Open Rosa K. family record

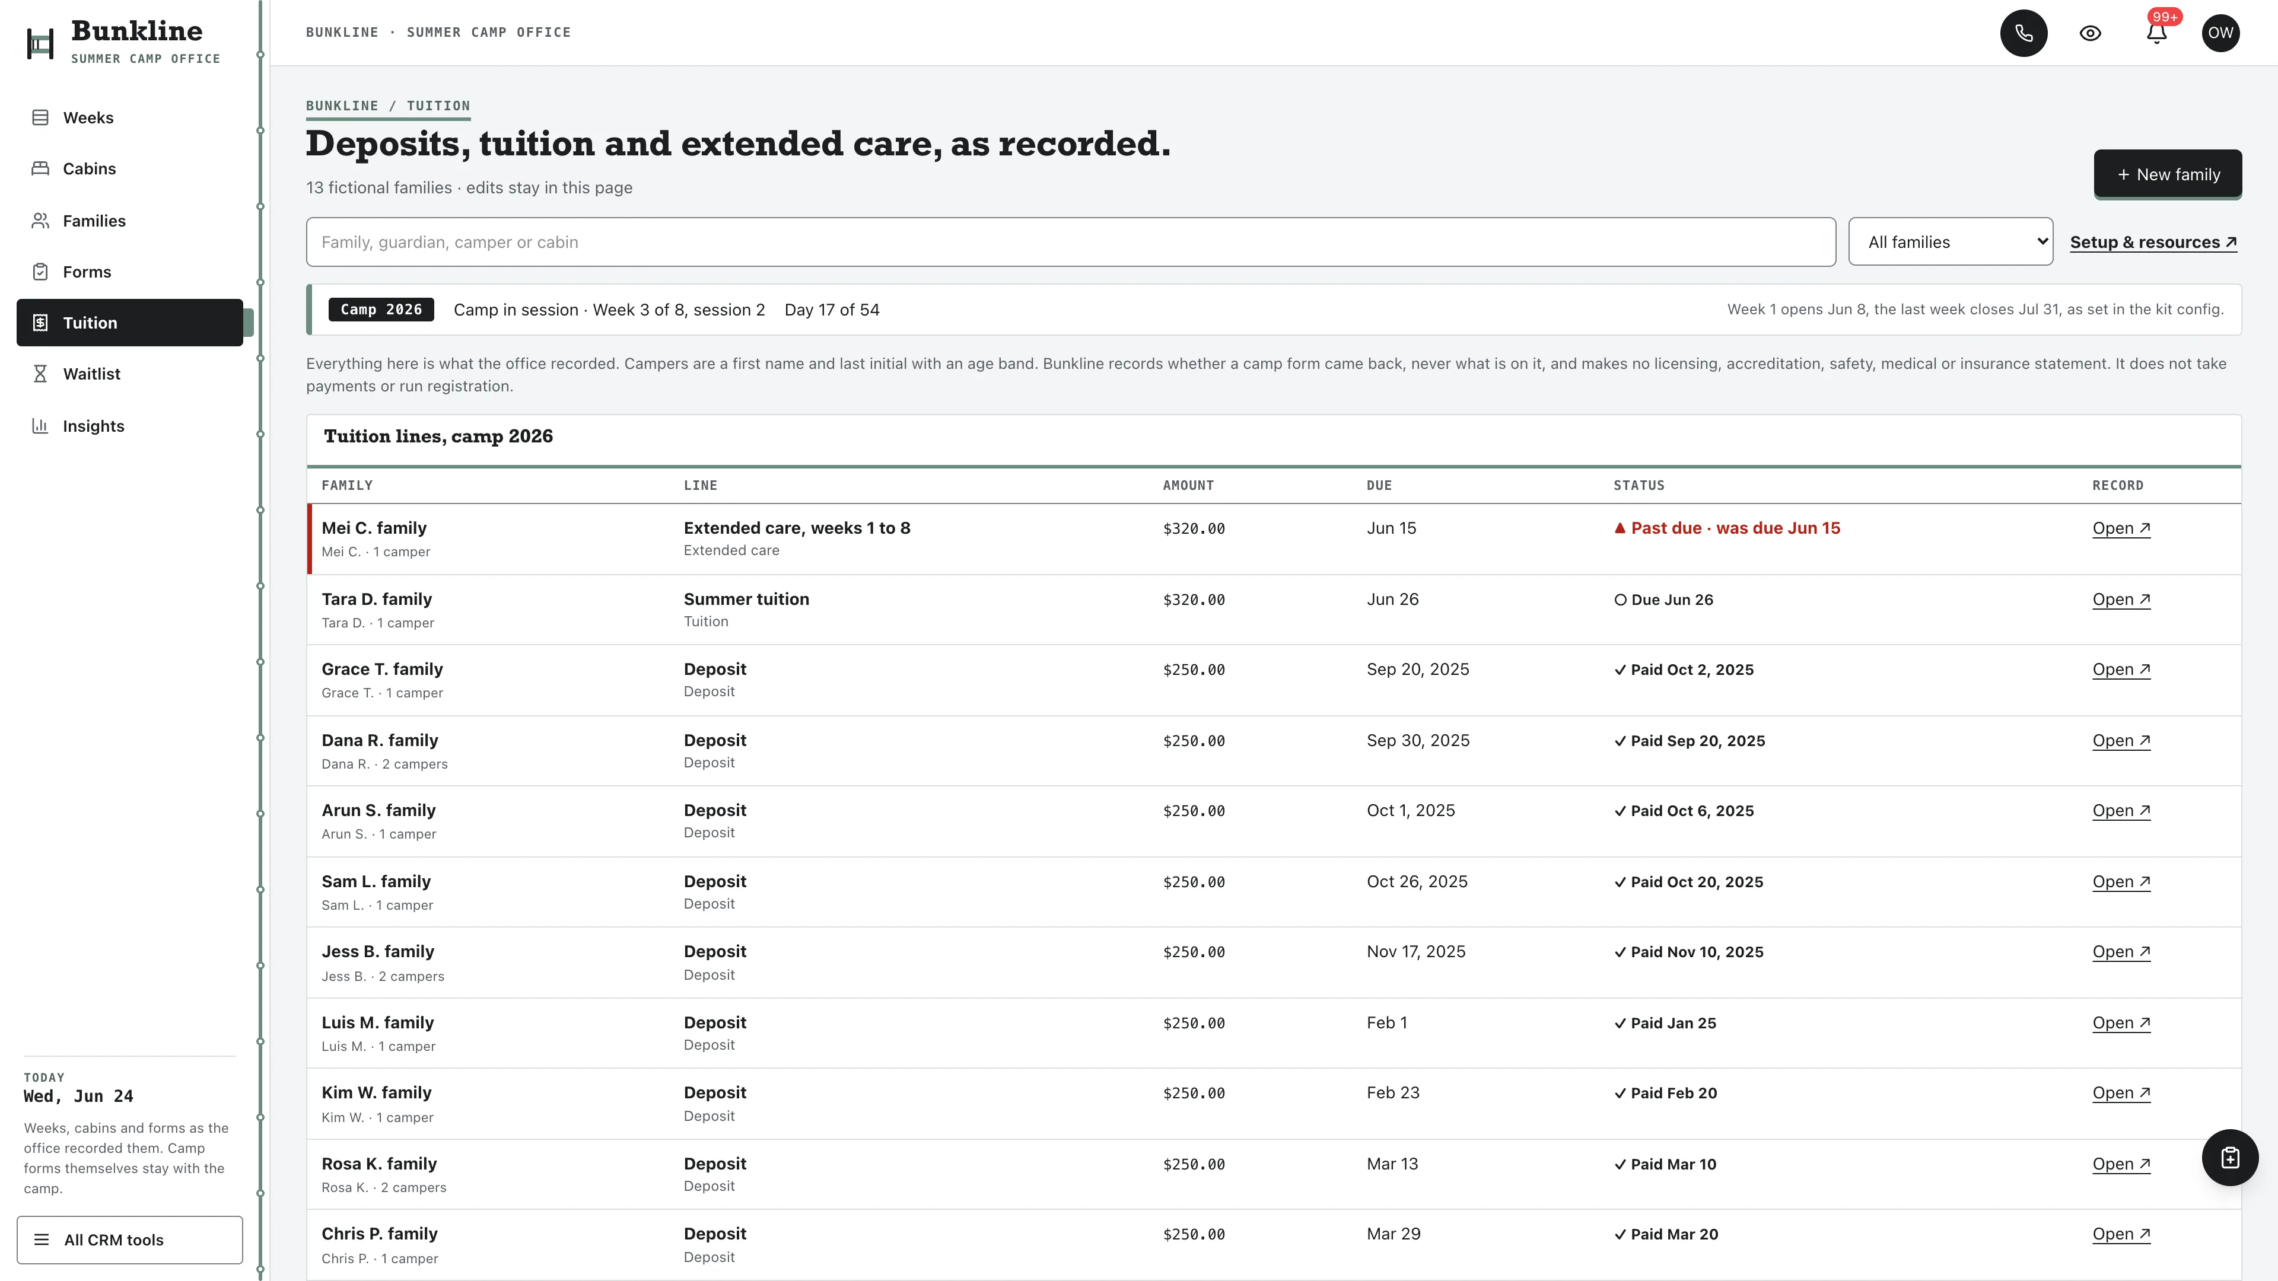click(2121, 1164)
